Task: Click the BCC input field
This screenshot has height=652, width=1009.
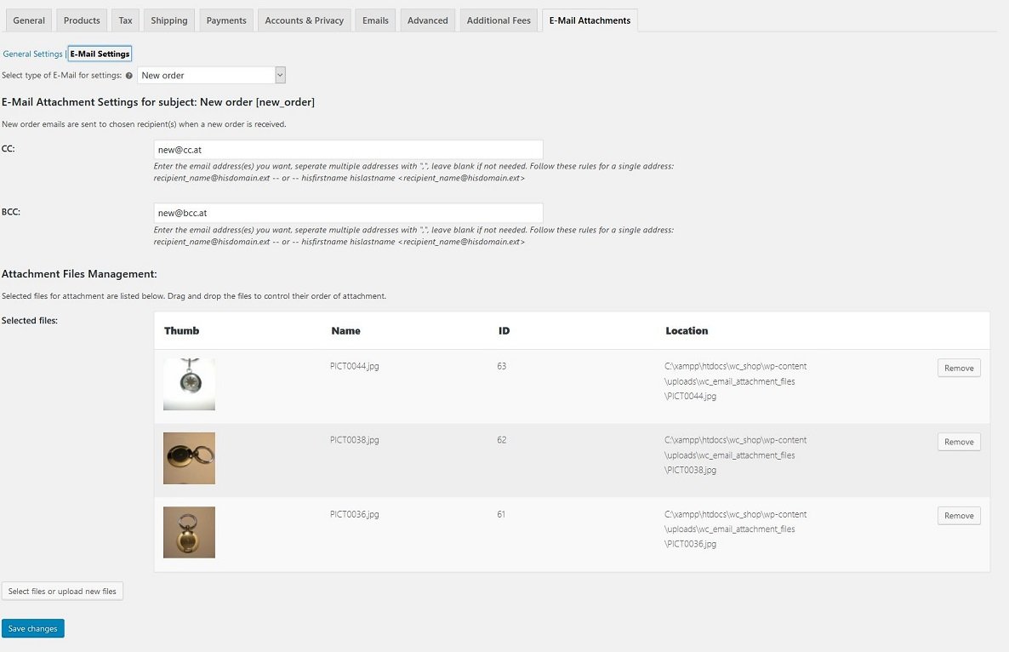Action: coord(348,212)
